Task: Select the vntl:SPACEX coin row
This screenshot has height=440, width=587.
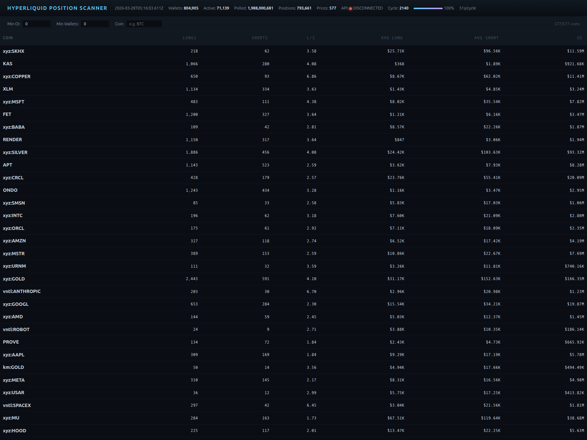Action: (17, 405)
